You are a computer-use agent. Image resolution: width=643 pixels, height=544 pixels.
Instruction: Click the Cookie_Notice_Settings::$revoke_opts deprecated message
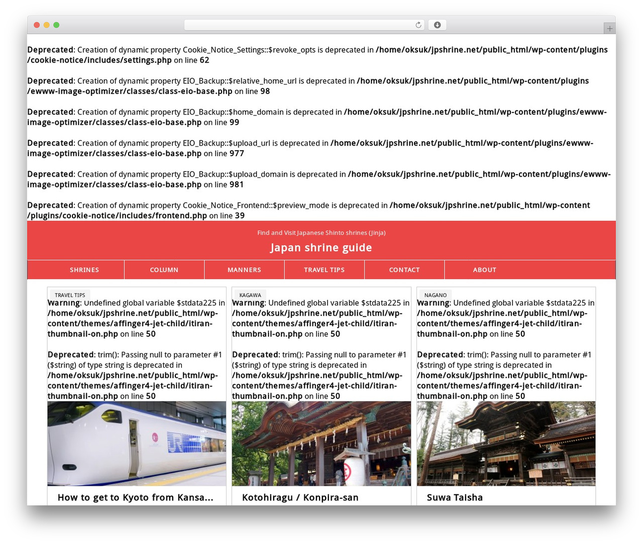click(x=317, y=55)
